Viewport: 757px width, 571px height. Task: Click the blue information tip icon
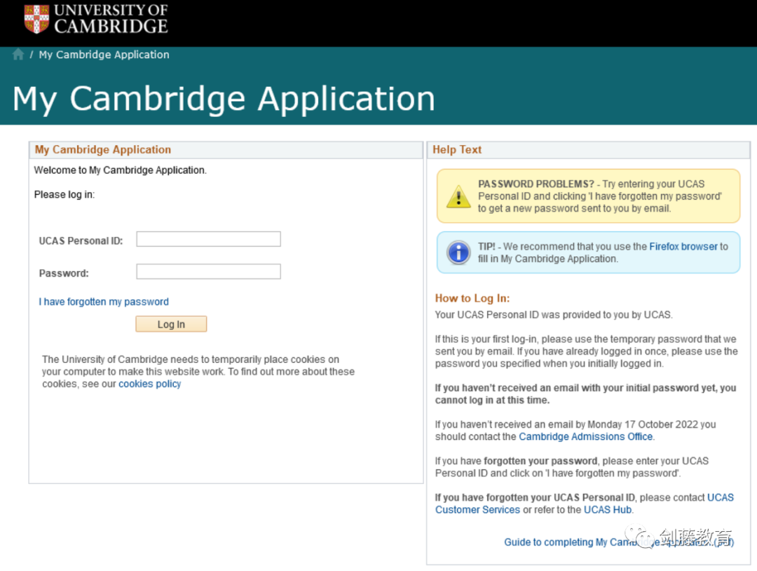tap(458, 252)
